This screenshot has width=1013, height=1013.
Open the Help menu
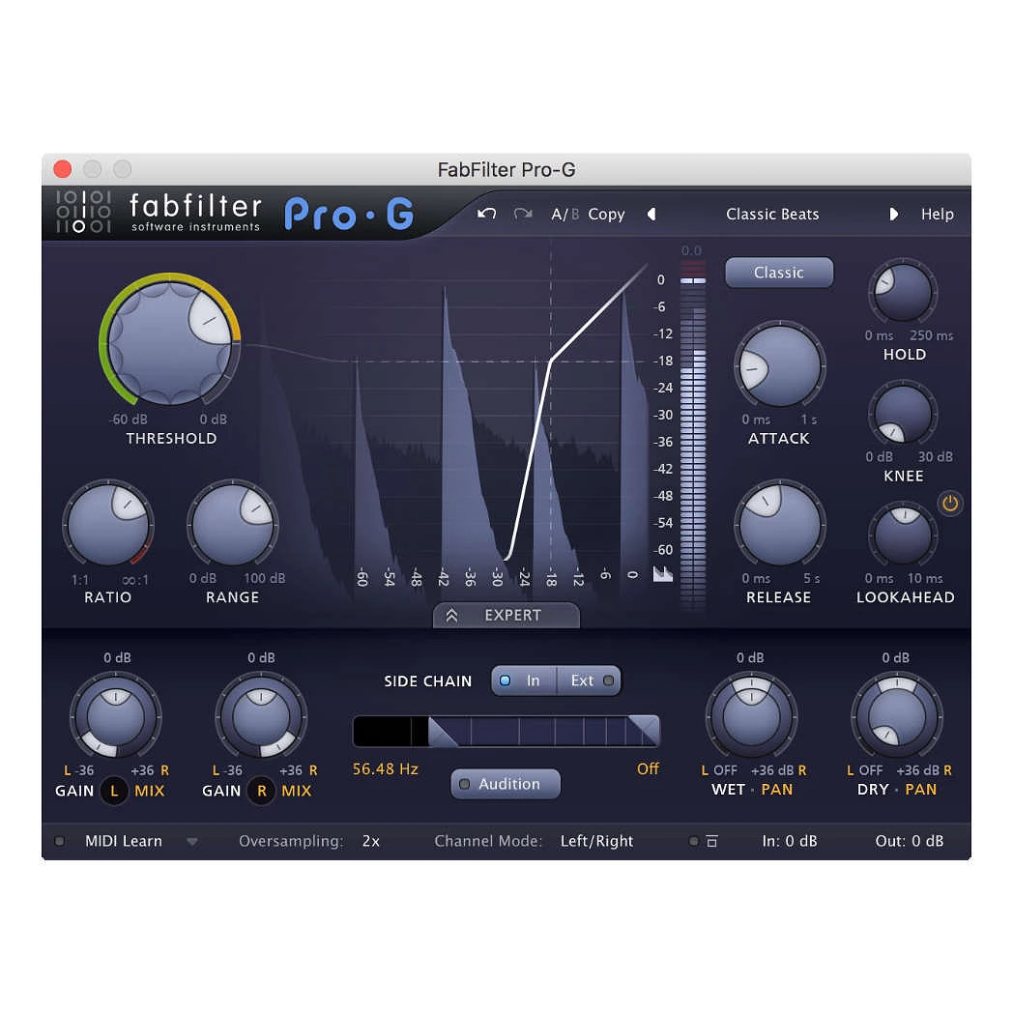point(937,214)
